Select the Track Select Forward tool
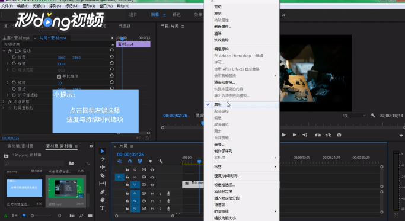 (102, 159)
